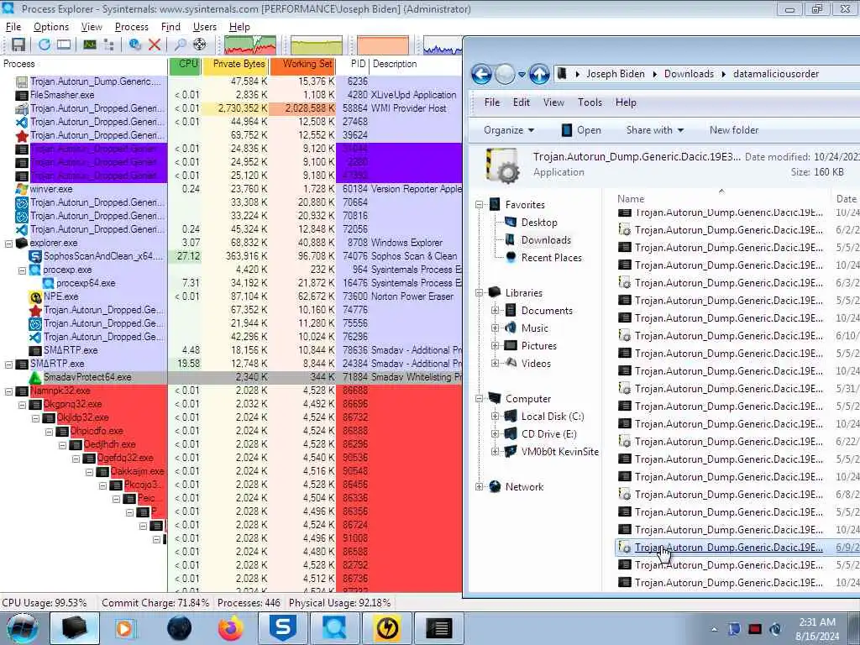Open the Organize dropdown
The height and width of the screenshot is (645, 860).
click(508, 130)
